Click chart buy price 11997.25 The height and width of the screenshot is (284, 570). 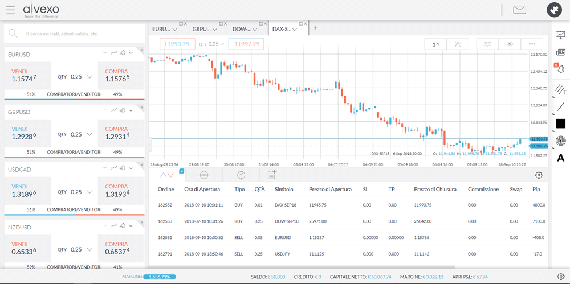click(x=246, y=44)
